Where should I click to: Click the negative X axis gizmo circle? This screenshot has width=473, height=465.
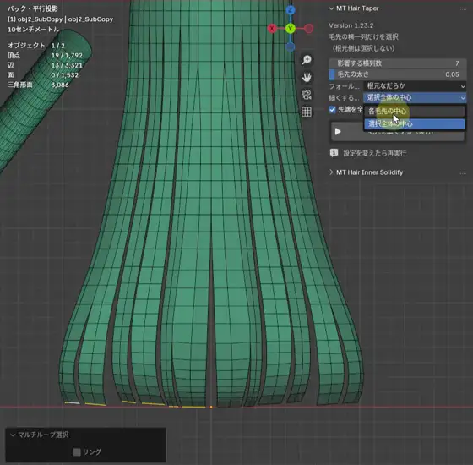(308, 29)
